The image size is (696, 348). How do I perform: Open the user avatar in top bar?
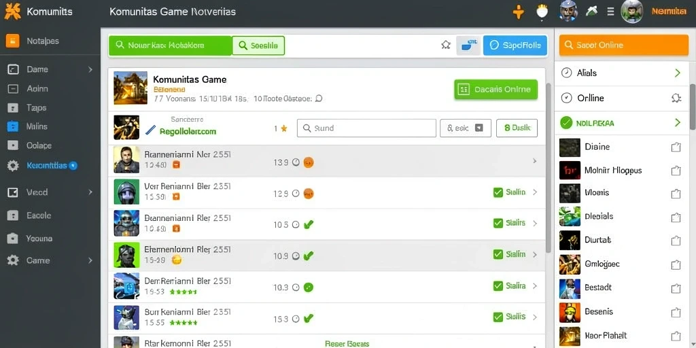632,12
